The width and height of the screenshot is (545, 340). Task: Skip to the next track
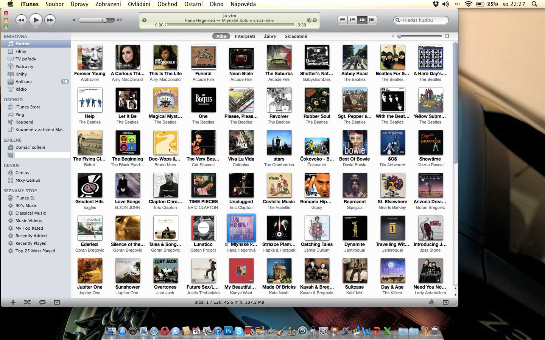50,20
